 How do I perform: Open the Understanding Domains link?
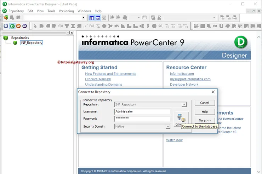click(x=104, y=85)
